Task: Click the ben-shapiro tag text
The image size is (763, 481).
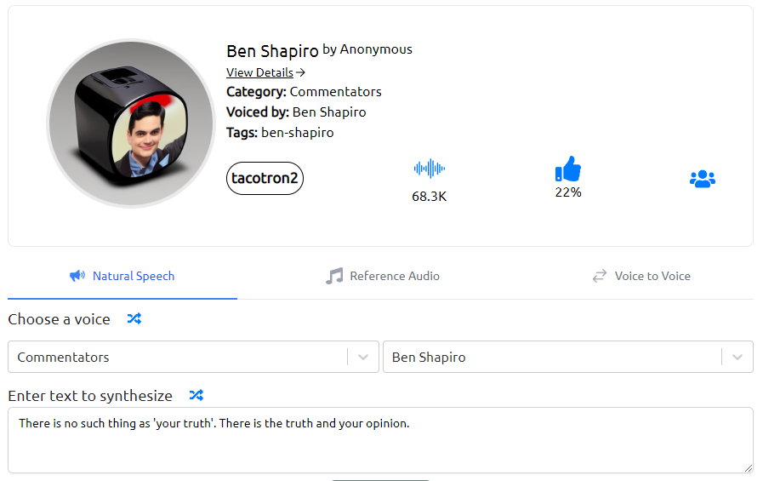Action: [x=298, y=133]
